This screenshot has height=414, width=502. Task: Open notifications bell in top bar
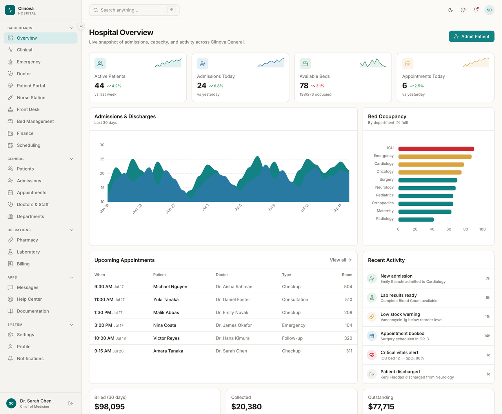[x=476, y=10]
